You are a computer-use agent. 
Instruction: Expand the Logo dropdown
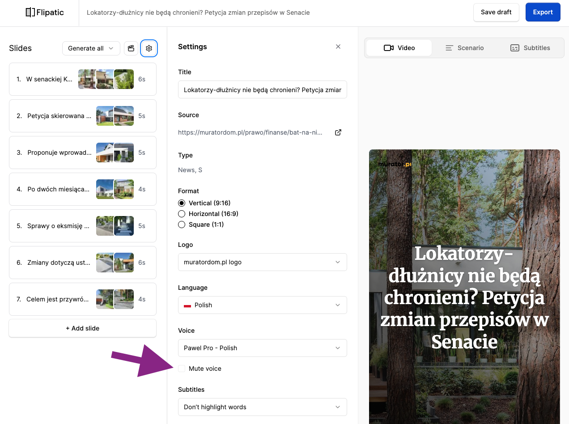click(263, 262)
